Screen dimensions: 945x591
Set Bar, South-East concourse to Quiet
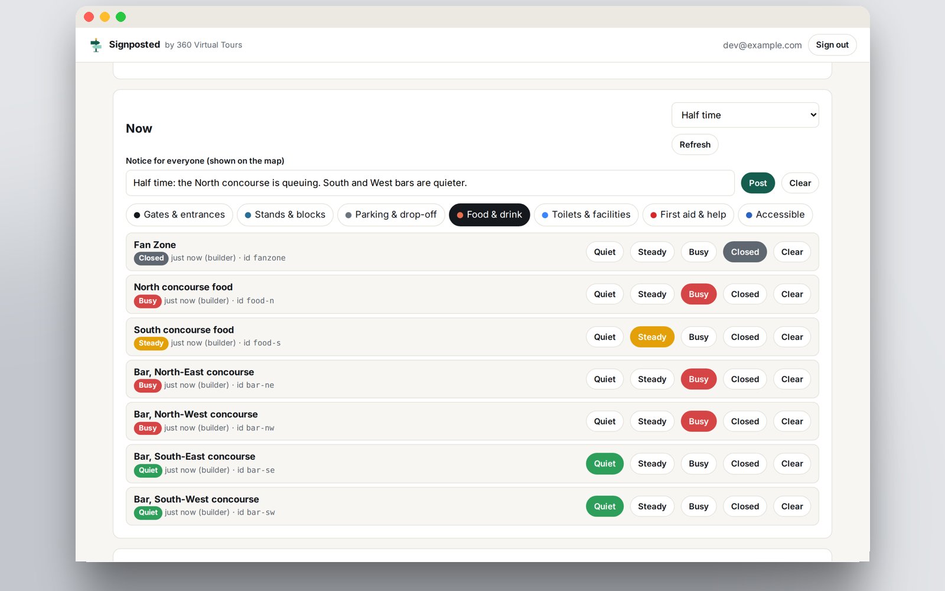coord(604,464)
